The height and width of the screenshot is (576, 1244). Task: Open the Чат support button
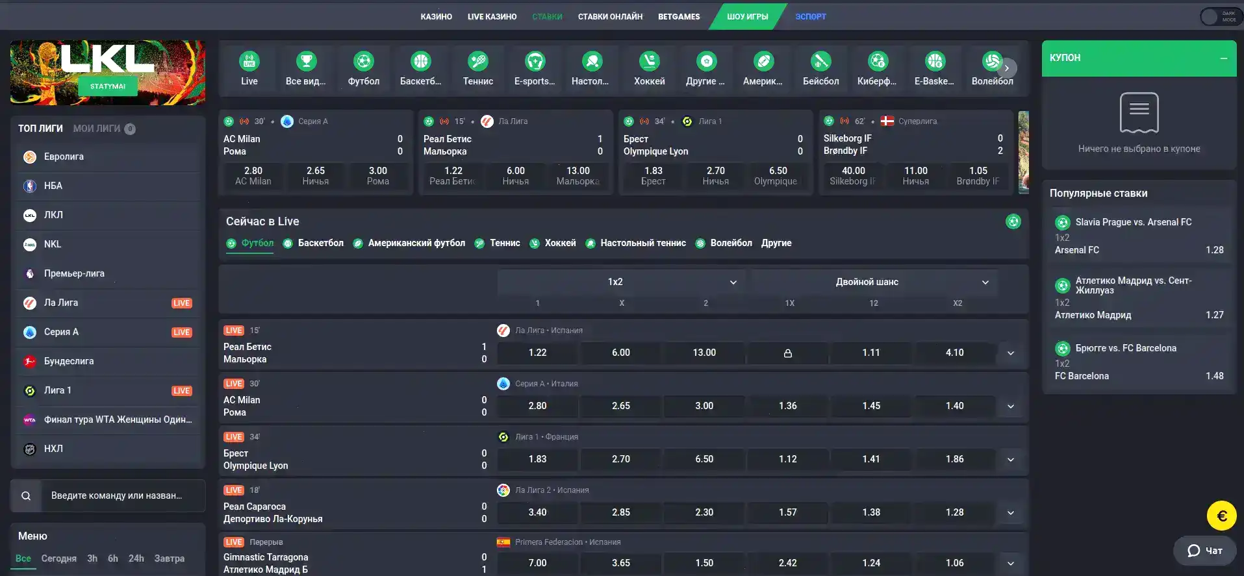pos(1204,551)
